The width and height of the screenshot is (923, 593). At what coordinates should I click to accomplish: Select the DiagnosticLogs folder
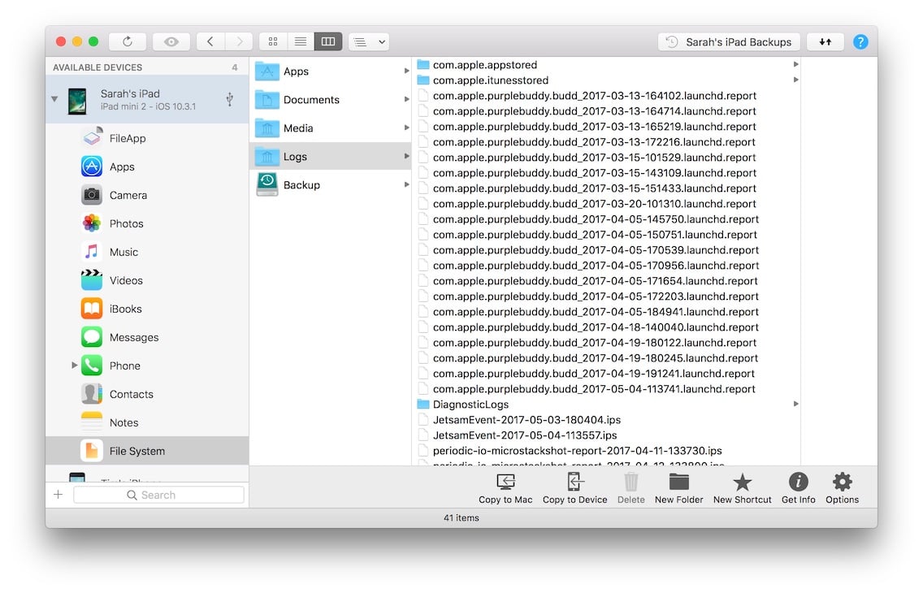606,405
